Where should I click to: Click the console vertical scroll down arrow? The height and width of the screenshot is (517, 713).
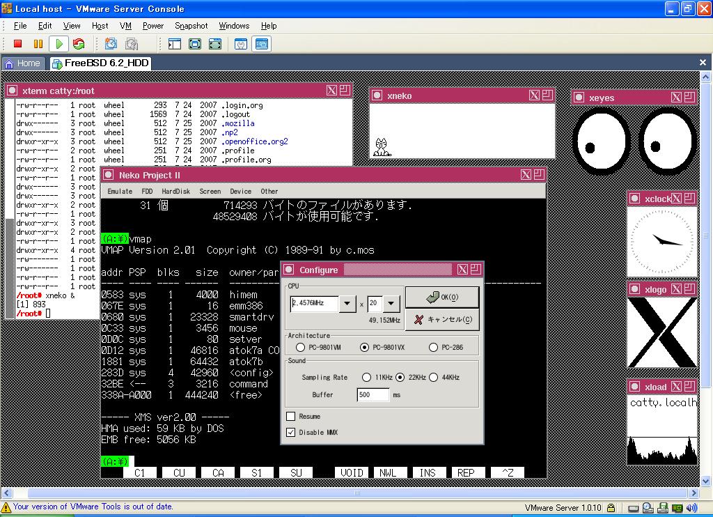point(706,481)
